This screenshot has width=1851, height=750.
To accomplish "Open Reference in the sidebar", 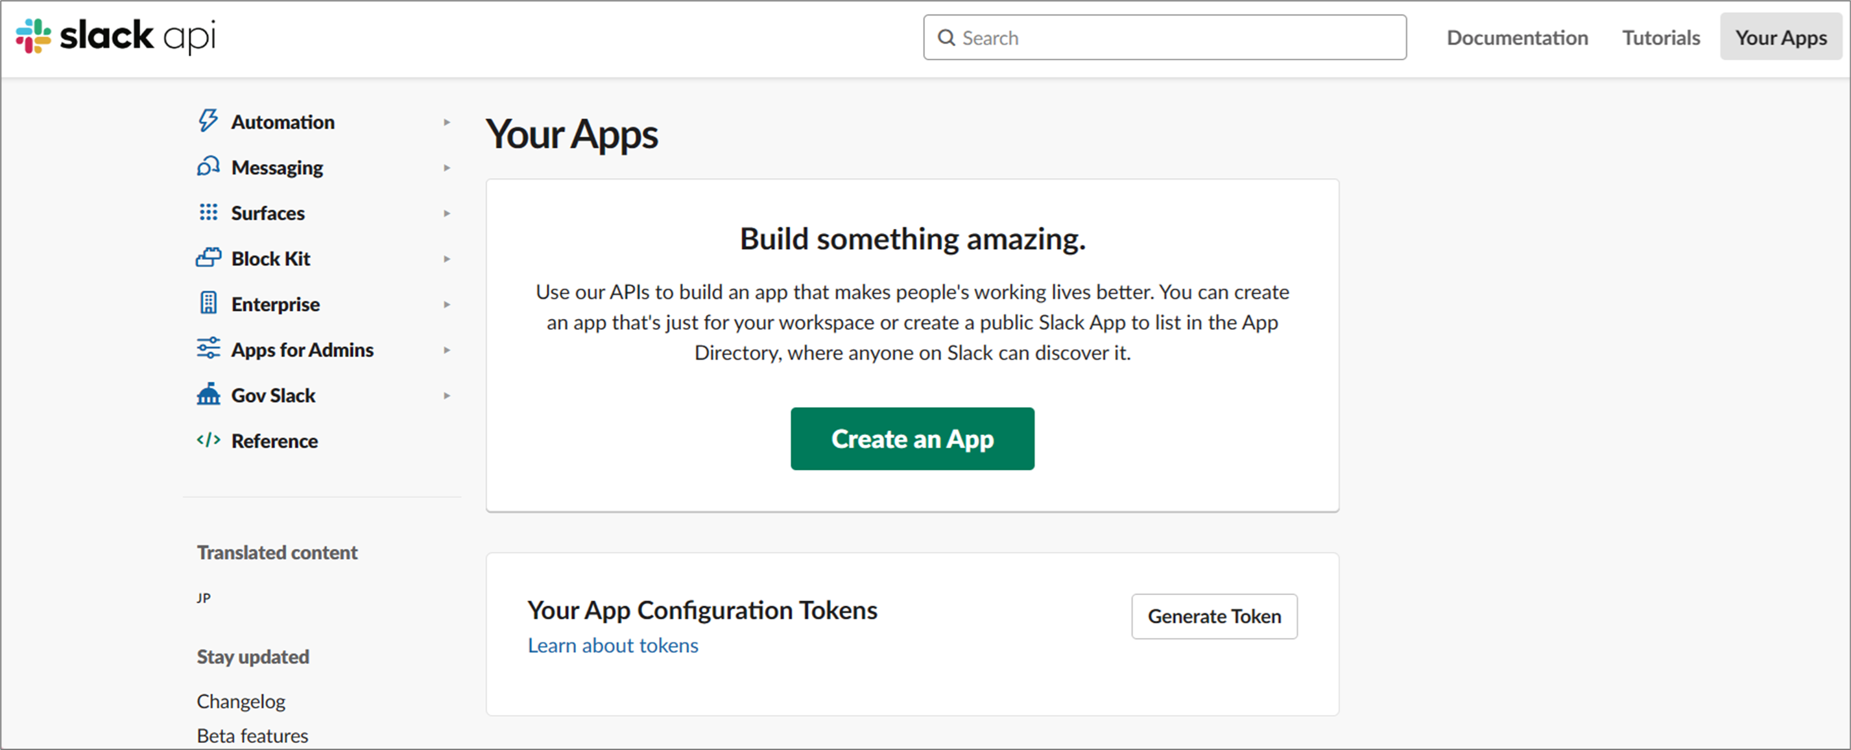I will click(274, 441).
